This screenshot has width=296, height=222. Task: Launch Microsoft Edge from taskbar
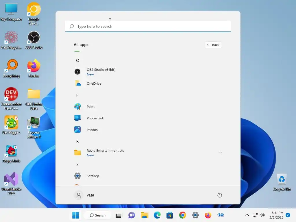[x=157, y=215]
